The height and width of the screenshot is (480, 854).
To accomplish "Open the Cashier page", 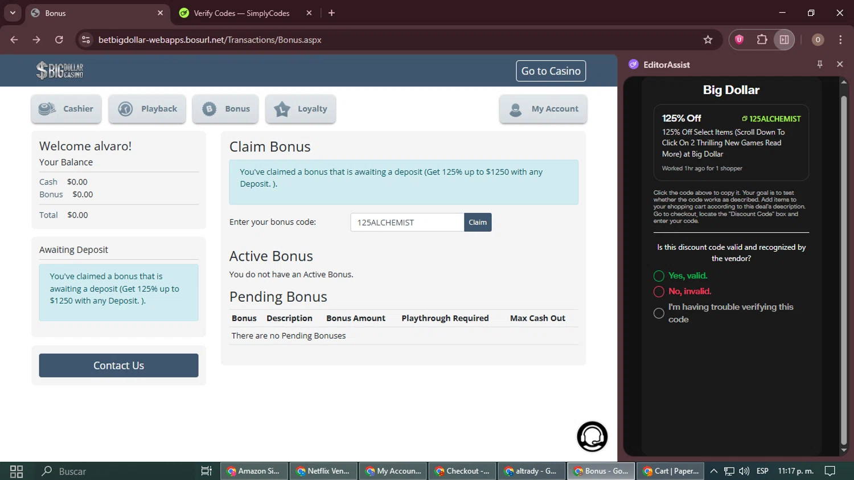I will (x=66, y=109).
